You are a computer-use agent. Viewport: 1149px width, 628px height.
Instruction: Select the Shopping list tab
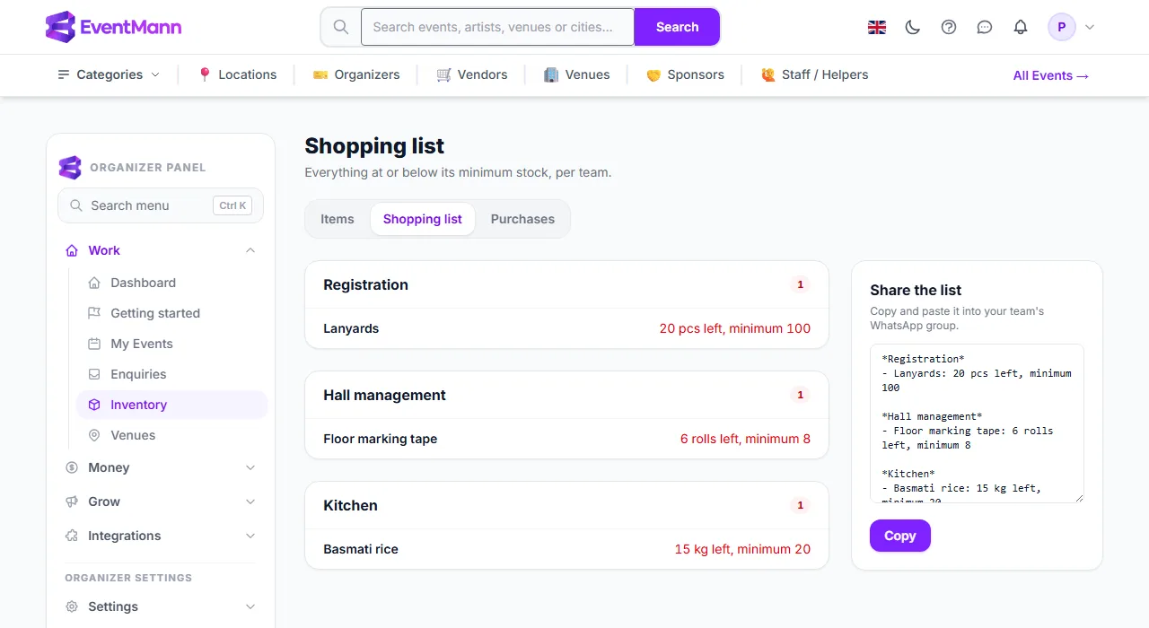click(423, 219)
